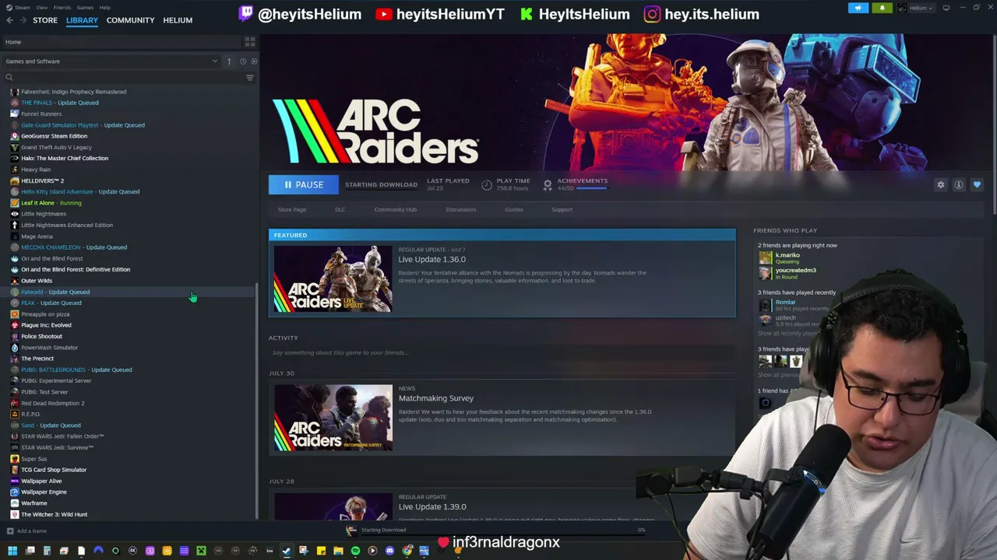Switch library to grid collections view

point(250,41)
